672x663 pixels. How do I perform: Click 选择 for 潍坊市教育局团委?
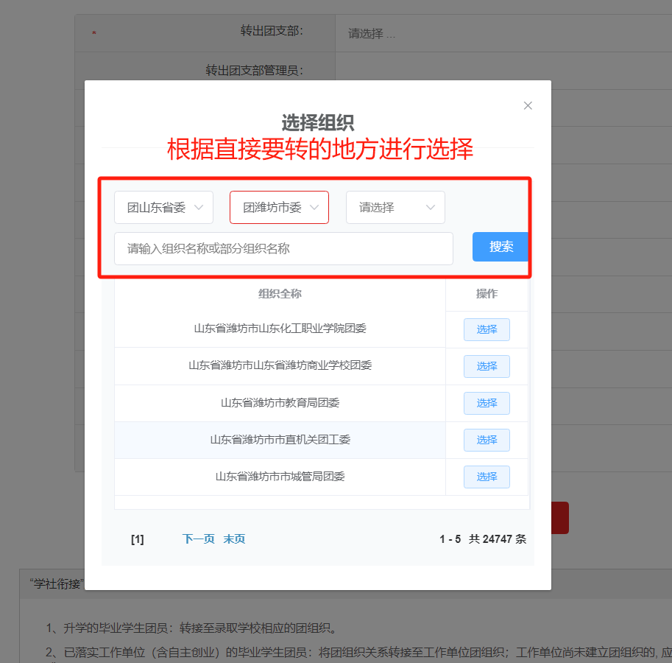pos(487,404)
